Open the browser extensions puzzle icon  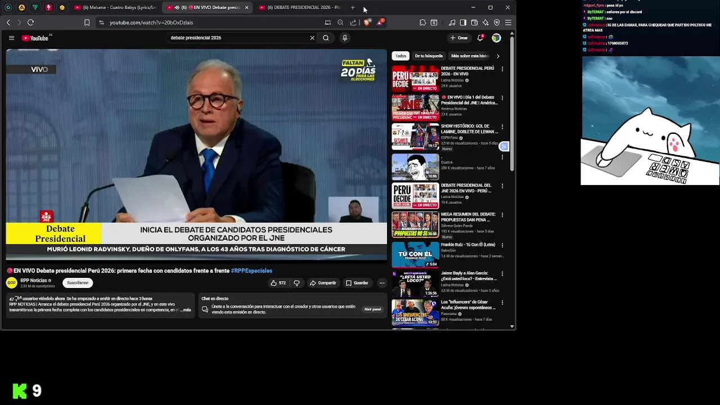coord(422,22)
